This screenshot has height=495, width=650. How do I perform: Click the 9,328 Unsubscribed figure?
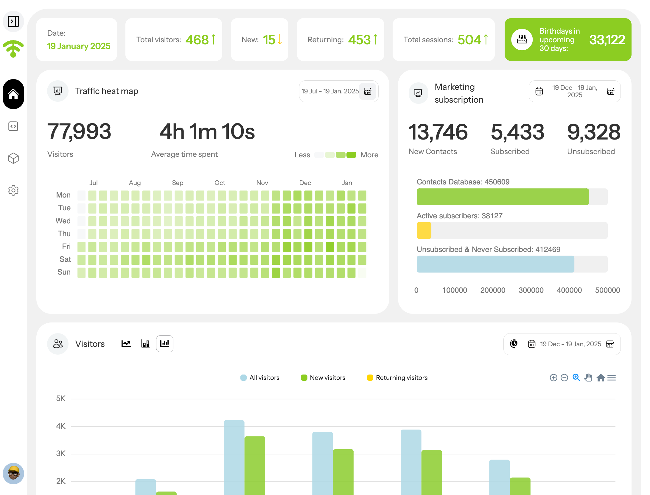(x=594, y=132)
